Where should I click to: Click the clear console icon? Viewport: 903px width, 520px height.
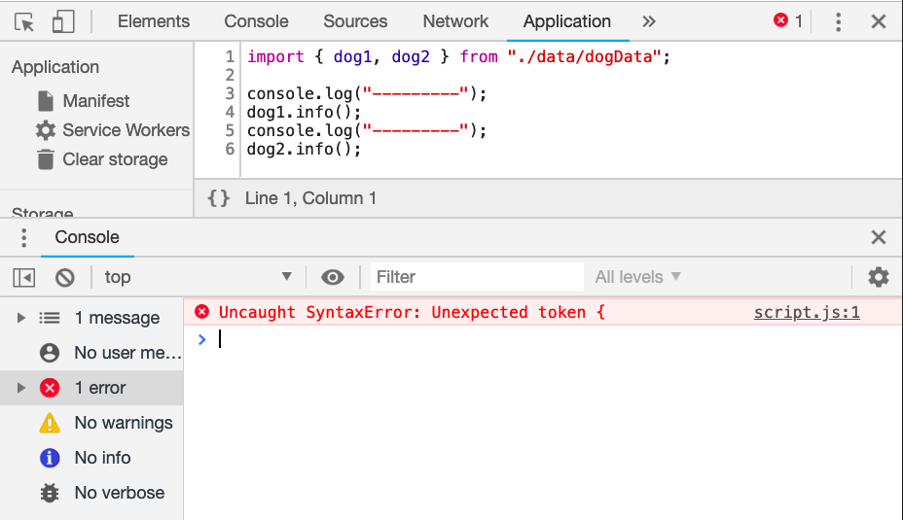65,277
